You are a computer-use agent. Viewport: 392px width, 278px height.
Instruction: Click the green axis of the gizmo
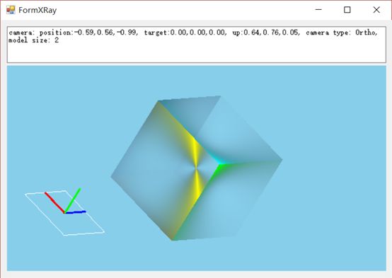click(x=72, y=200)
